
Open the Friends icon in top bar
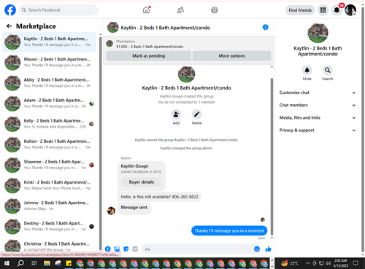[x=180, y=10]
